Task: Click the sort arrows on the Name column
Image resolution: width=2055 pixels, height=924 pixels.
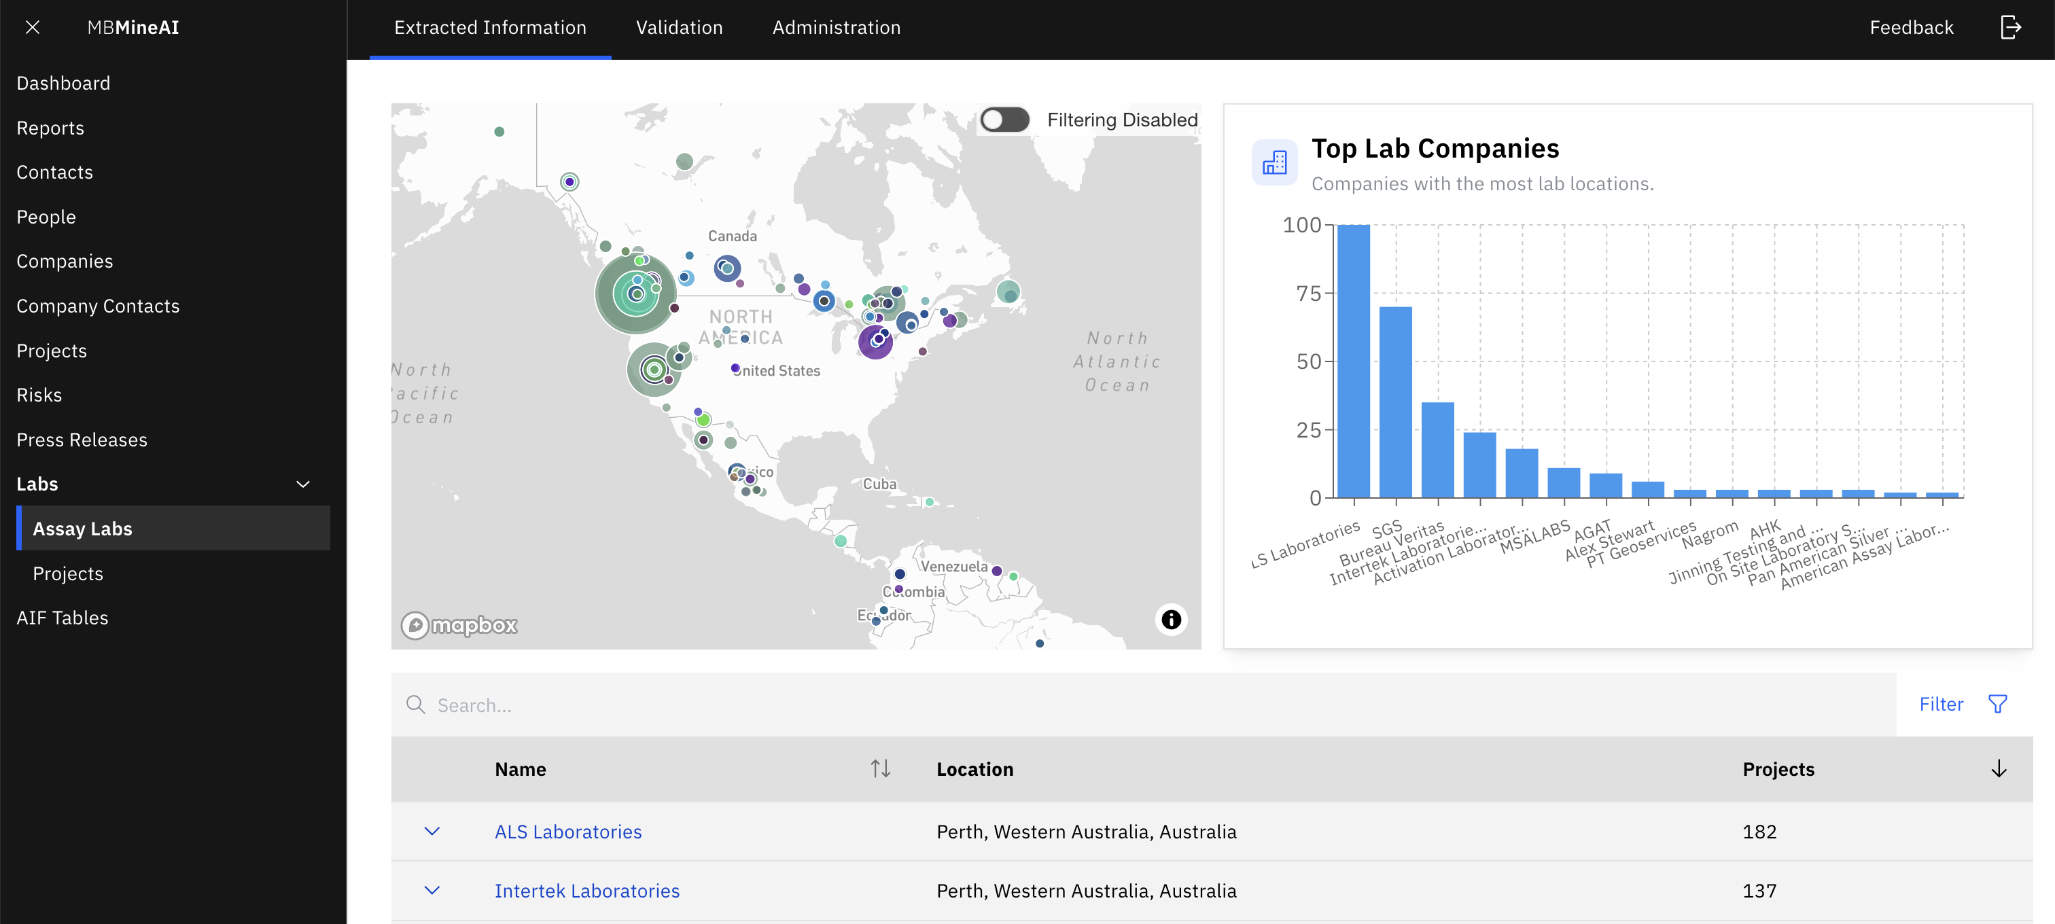Action: pyautogui.click(x=881, y=768)
